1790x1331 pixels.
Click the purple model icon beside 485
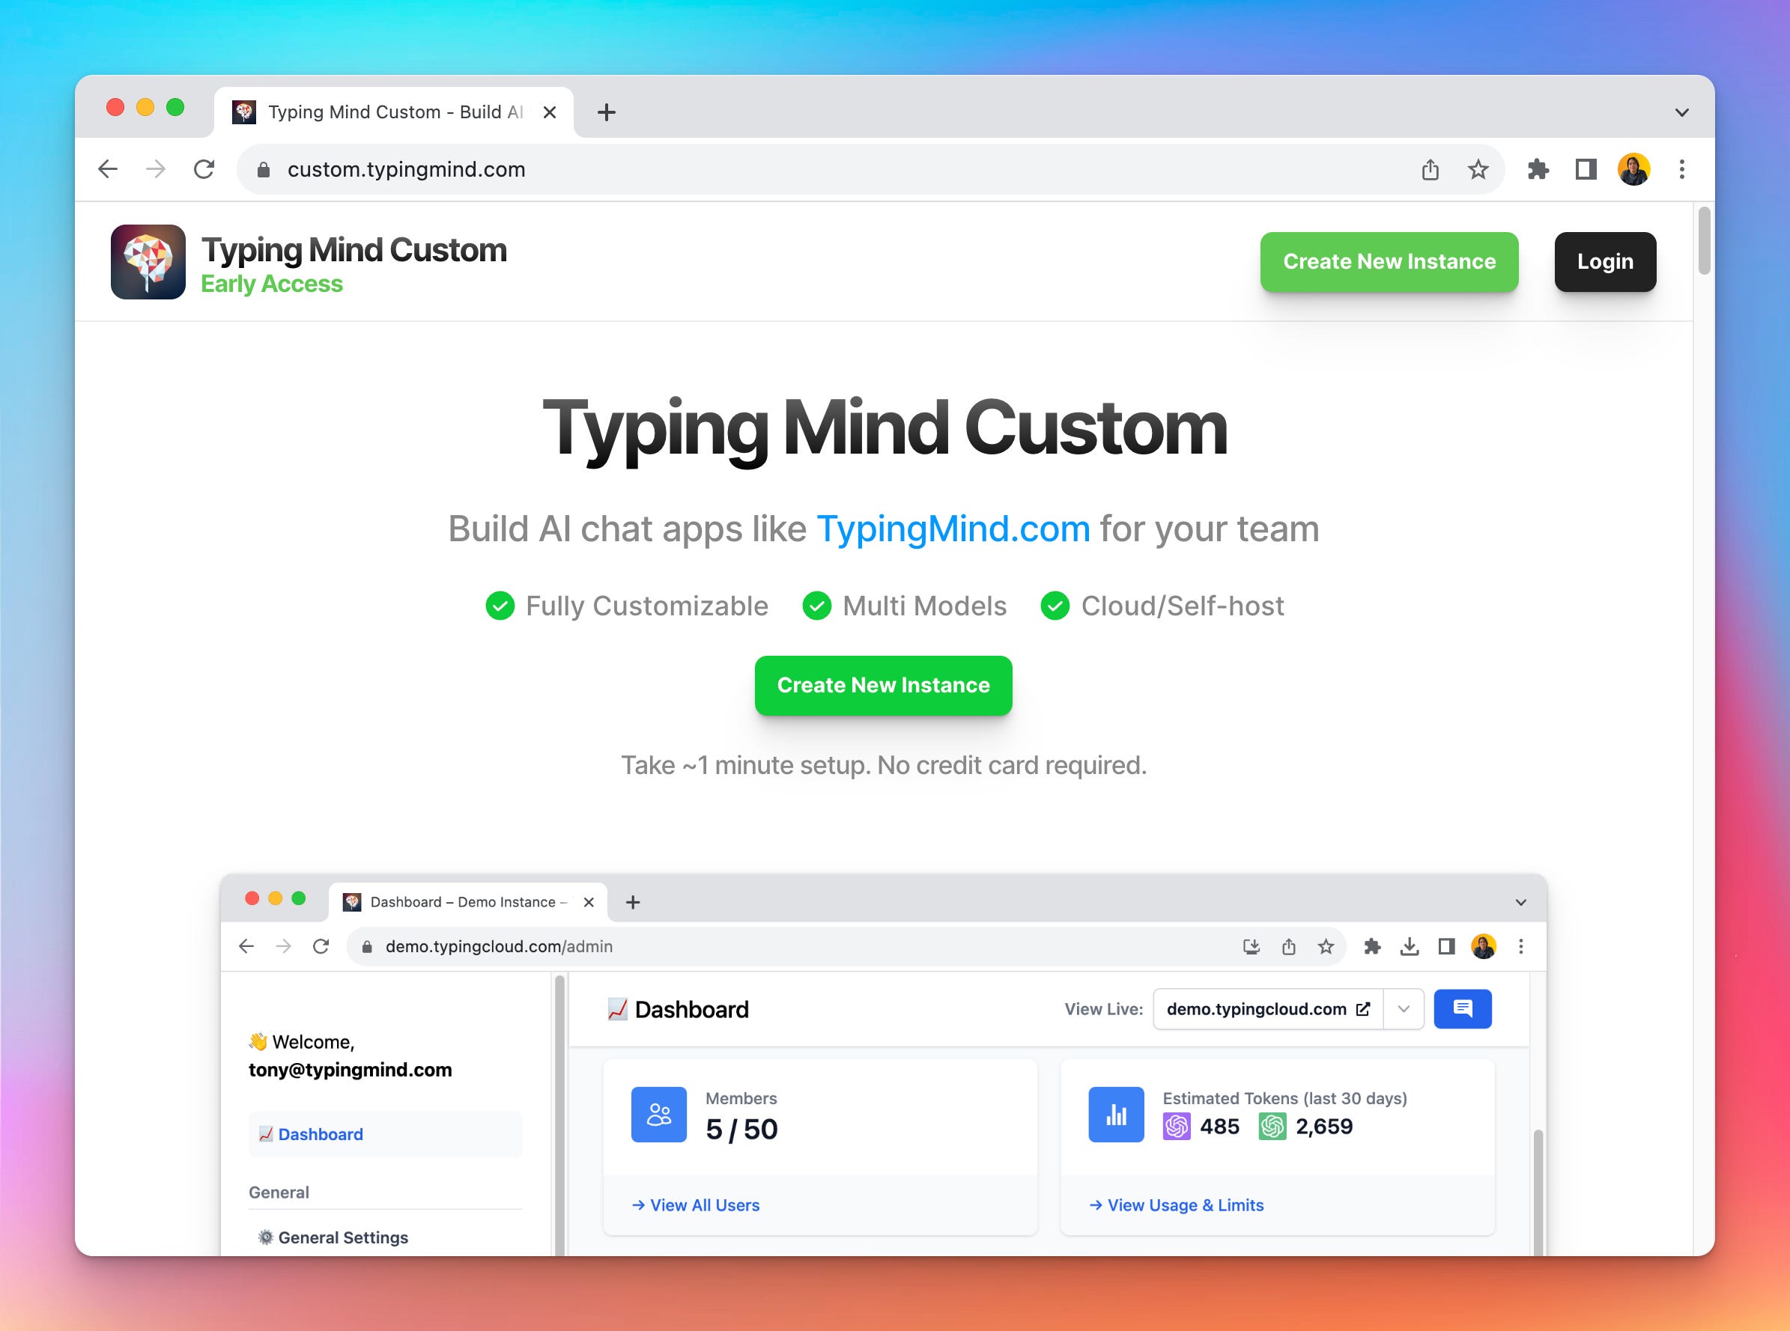1177,1127
